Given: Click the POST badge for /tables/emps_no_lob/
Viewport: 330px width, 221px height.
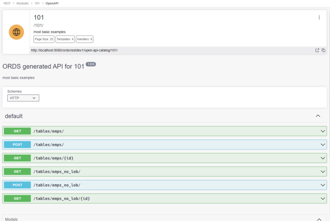Looking at the screenshot, I should click(x=17, y=185).
